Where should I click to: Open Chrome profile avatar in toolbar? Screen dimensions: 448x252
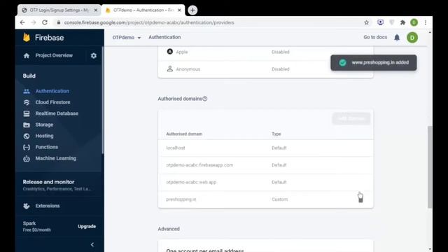[414, 22]
